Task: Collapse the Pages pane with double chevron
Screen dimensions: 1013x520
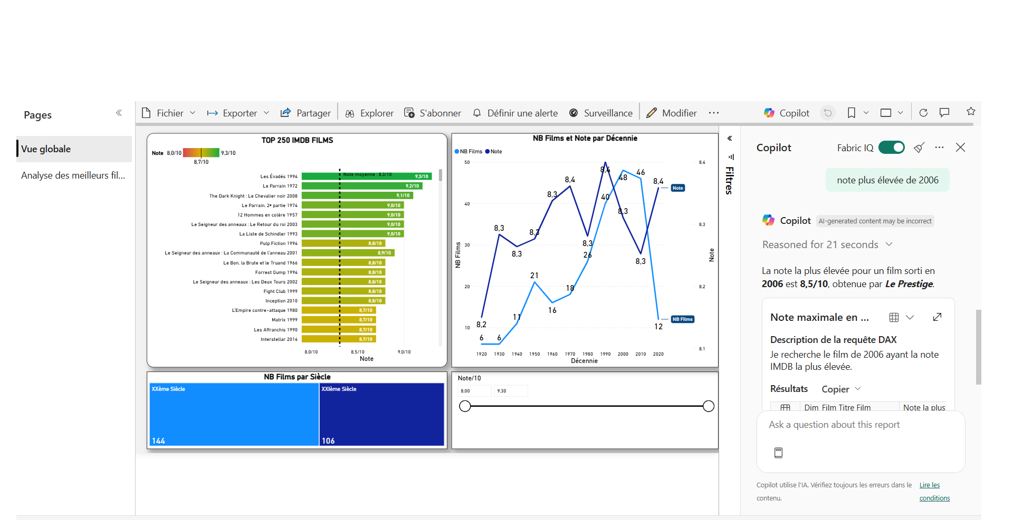Action: click(119, 113)
